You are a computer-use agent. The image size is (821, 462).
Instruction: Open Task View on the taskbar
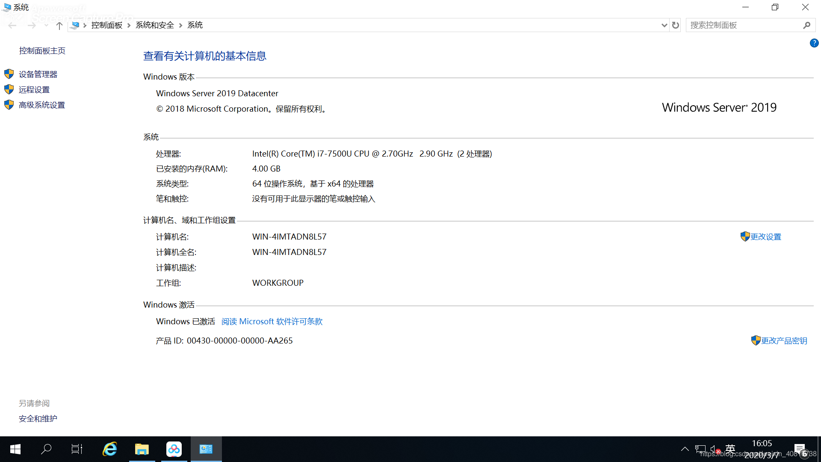point(77,449)
